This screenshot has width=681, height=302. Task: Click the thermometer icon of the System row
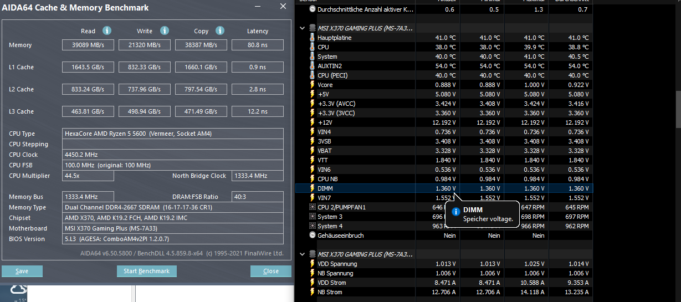[x=312, y=57]
